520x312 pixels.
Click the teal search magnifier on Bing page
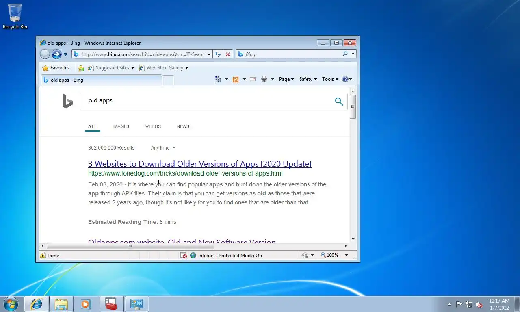(339, 101)
